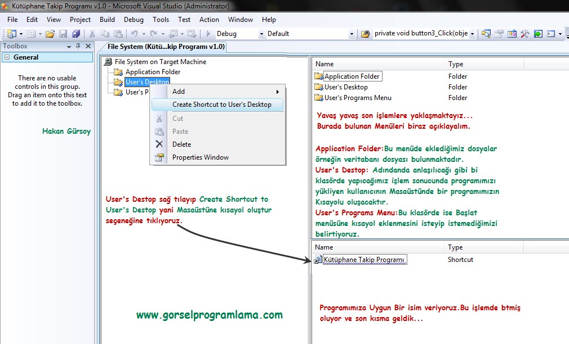Viewport: 569px width, 344px height.
Task: Click the Command Window toolbar icon
Action: 551,34
